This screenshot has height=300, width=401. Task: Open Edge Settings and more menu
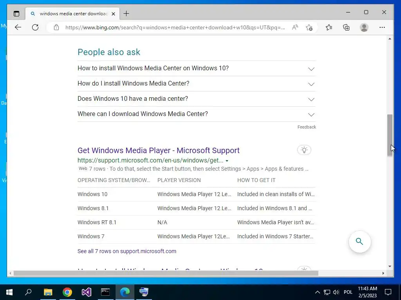point(382,27)
